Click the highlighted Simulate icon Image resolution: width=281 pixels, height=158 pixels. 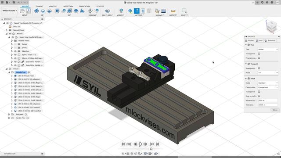click(137, 11)
